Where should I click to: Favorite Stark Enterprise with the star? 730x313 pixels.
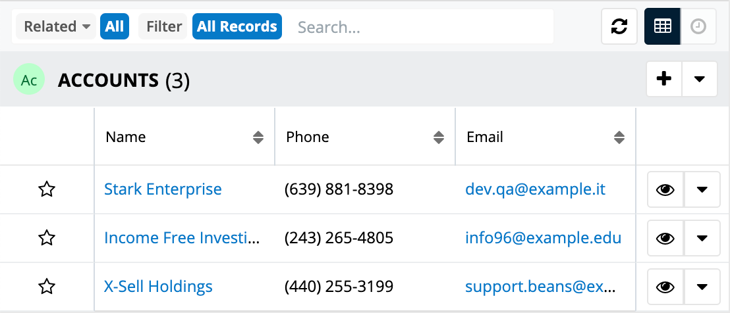point(47,190)
